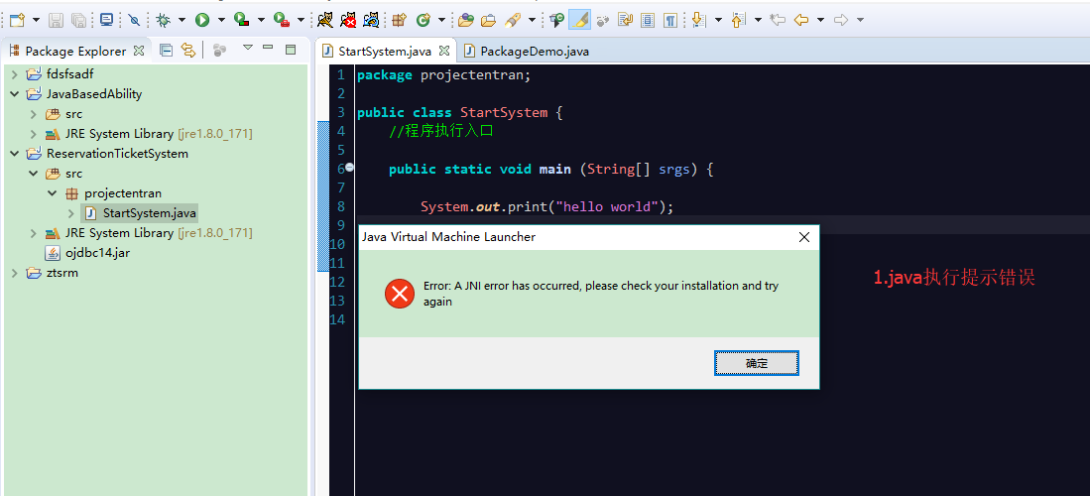Click the 确定 button in error dialog
The height and width of the screenshot is (496, 1090).
point(757,363)
